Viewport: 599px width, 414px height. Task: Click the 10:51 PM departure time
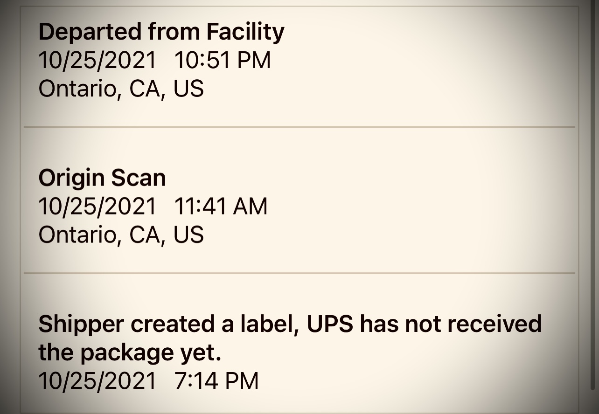click(x=223, y=61)
